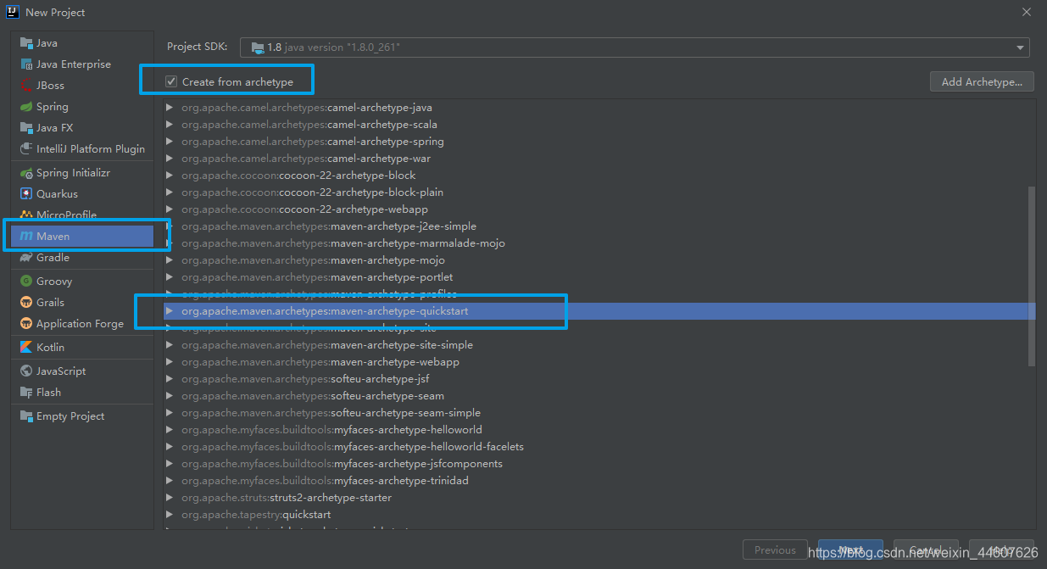Choose the MicroProfile project icon
The image size is (1047, 569).
26,215
